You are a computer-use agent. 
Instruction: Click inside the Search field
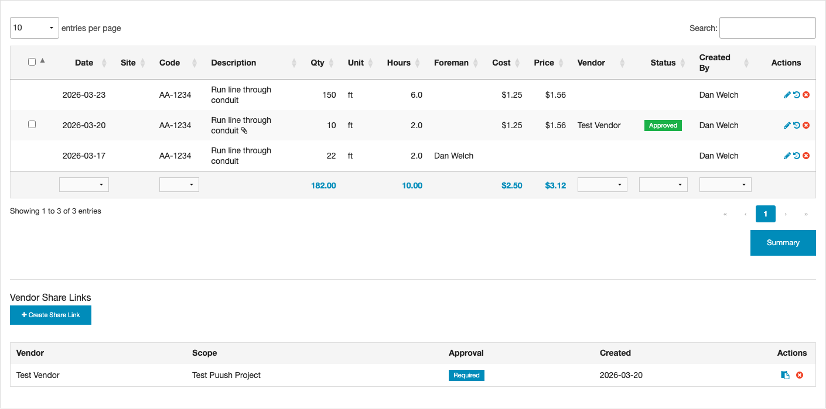click(x=767, y=28)
